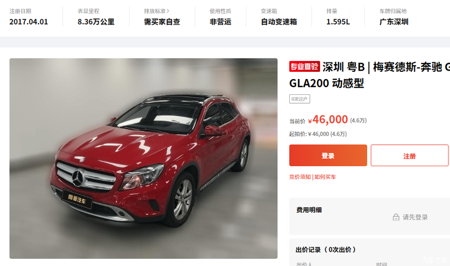Click the 注册日期 value 2017.04.01
The image size is (450, 266).
point(29,22)
